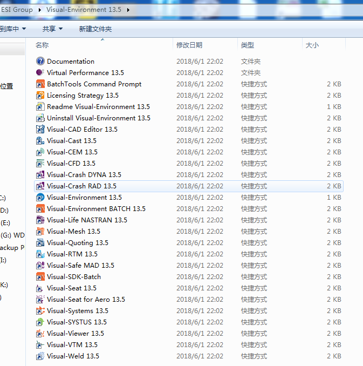Select the Documentation folder name

click(71, 61)
